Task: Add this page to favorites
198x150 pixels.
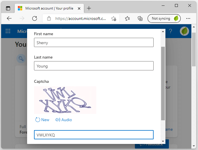Action: (114, 18)
